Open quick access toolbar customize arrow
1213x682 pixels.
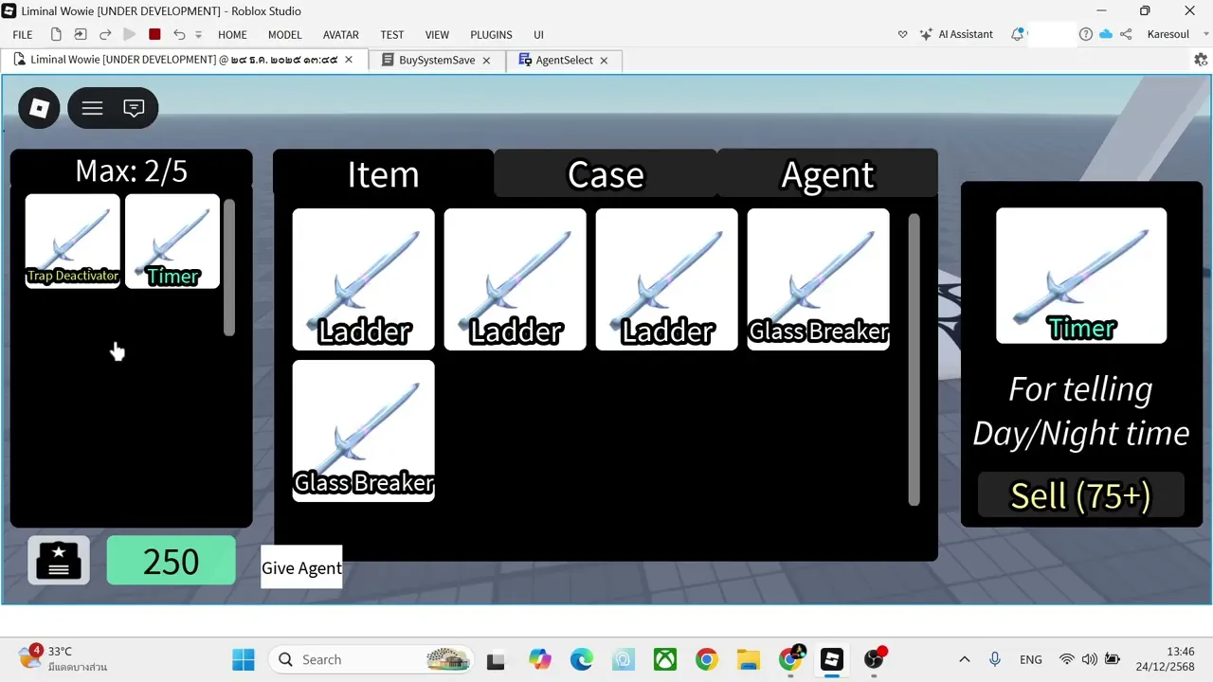pyautogui.click(x=199, y=35)
